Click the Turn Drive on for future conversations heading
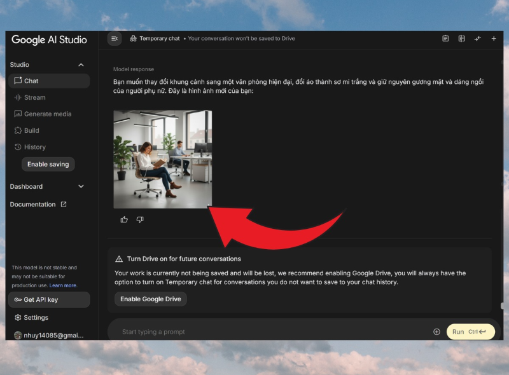 coord(184,259)
